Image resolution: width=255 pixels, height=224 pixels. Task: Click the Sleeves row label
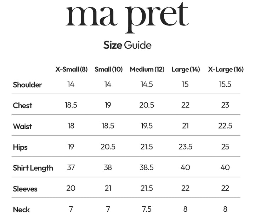click(25, 189)
